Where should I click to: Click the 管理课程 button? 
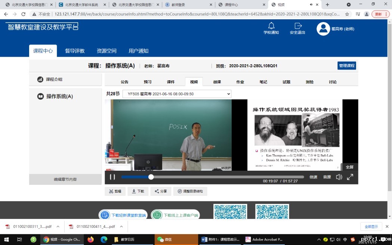tap(347, 66)
